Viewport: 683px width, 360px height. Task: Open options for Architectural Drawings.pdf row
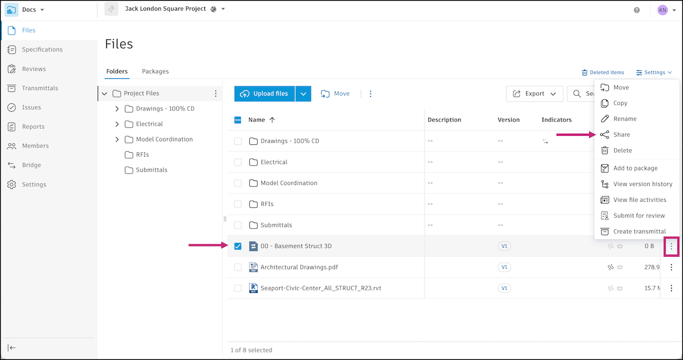(671, 267)
